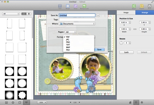Open the All category dropdown in sidebar
Image resolution: width=154 pixels, height=105 pixels.
coord(11,14)
